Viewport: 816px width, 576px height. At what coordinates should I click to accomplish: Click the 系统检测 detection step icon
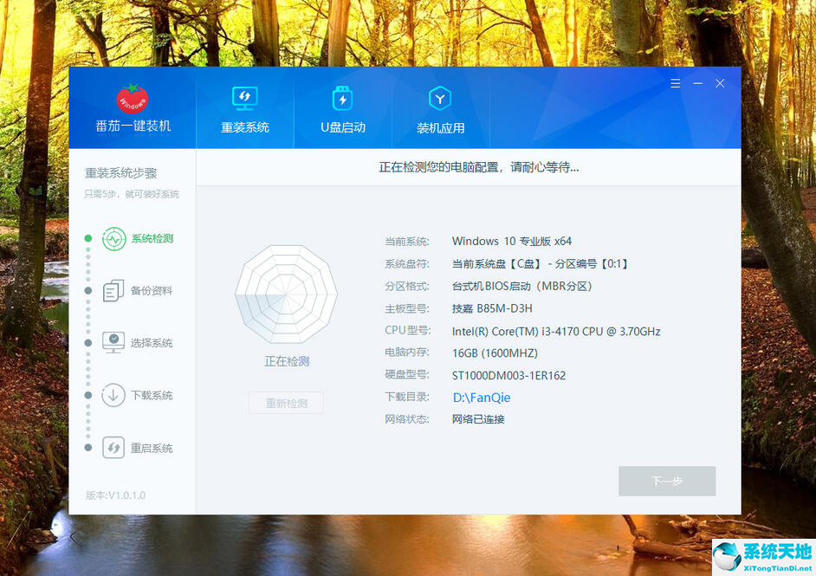click(x=113, y=238)
